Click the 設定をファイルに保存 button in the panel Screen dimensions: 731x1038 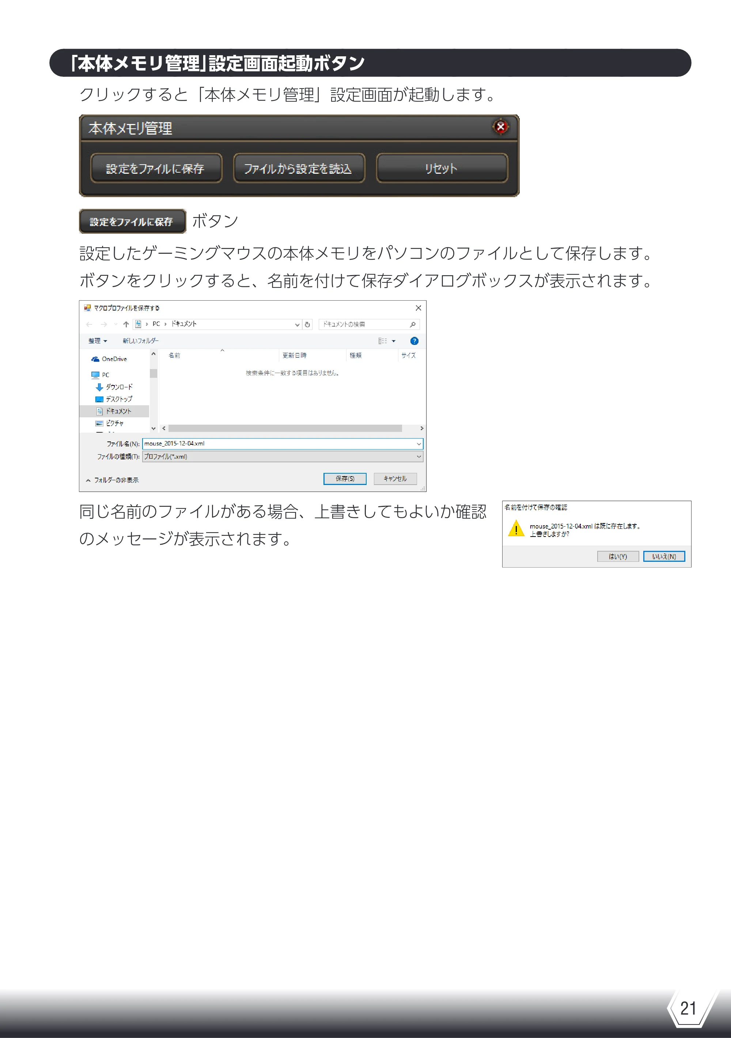[156, 168]
